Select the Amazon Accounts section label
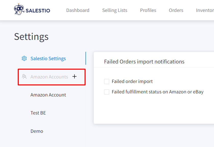 point(49,77)
